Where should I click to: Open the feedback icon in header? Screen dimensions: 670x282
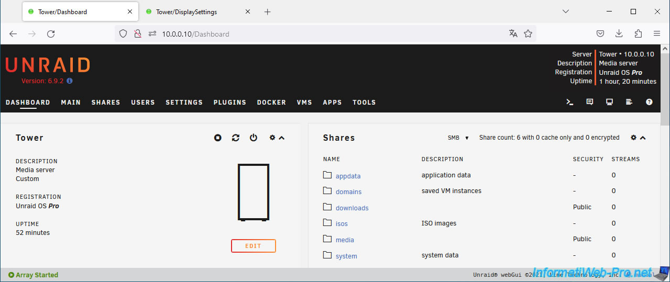[x=590, y=103]
